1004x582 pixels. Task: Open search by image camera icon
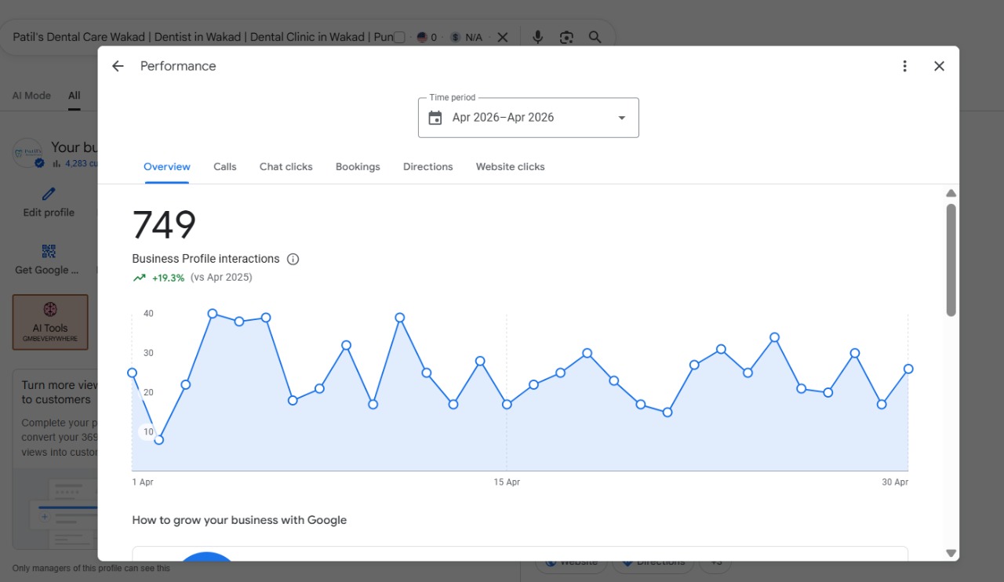[x=566, y=37]
